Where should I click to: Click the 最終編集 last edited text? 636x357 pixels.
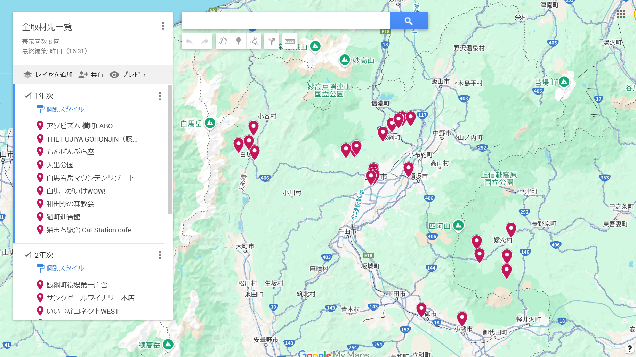coord(54,51)
